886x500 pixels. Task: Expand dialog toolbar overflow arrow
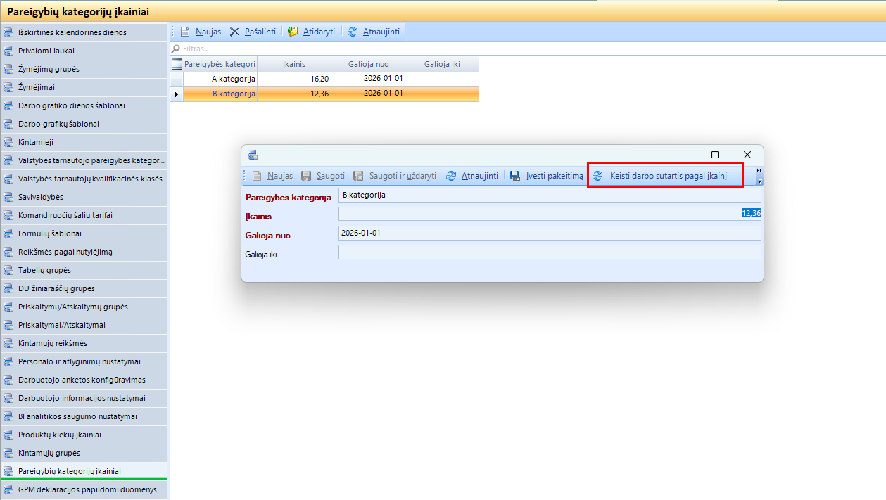click(759, 177)
